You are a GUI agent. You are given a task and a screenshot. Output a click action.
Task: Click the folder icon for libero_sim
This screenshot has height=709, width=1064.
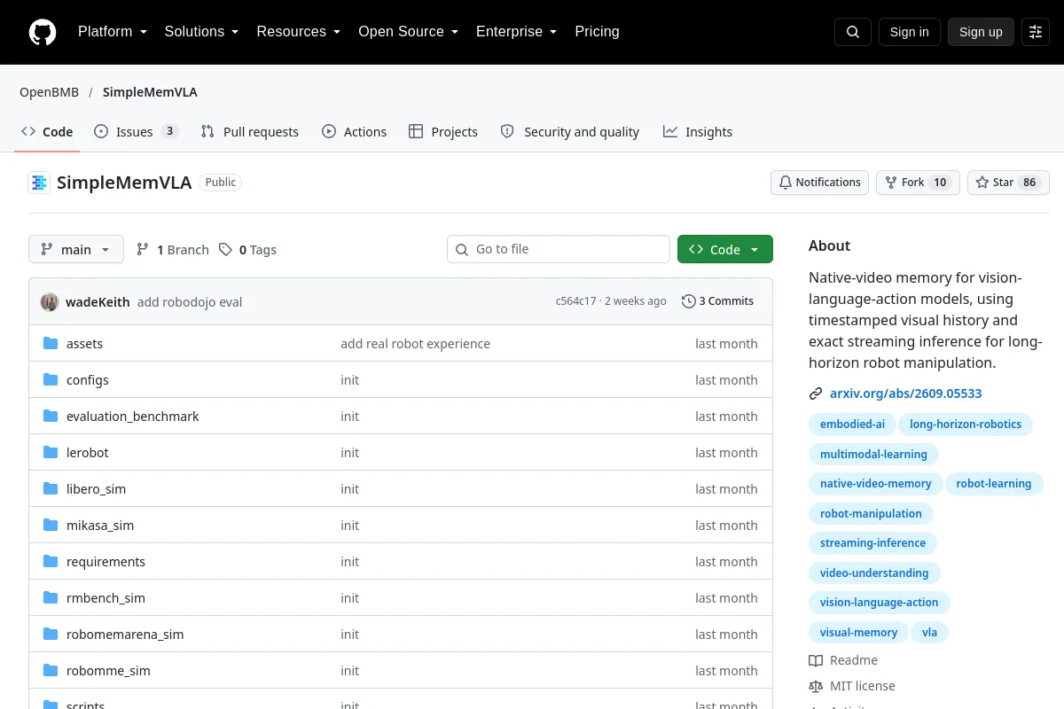click(x=51, y=489)
